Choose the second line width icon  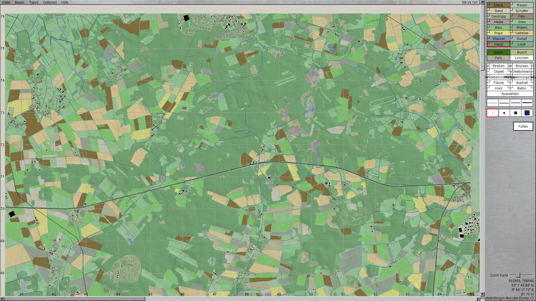tap(504, 103)
